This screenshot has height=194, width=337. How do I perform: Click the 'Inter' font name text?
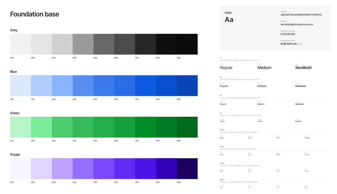(x=228, y=13)
